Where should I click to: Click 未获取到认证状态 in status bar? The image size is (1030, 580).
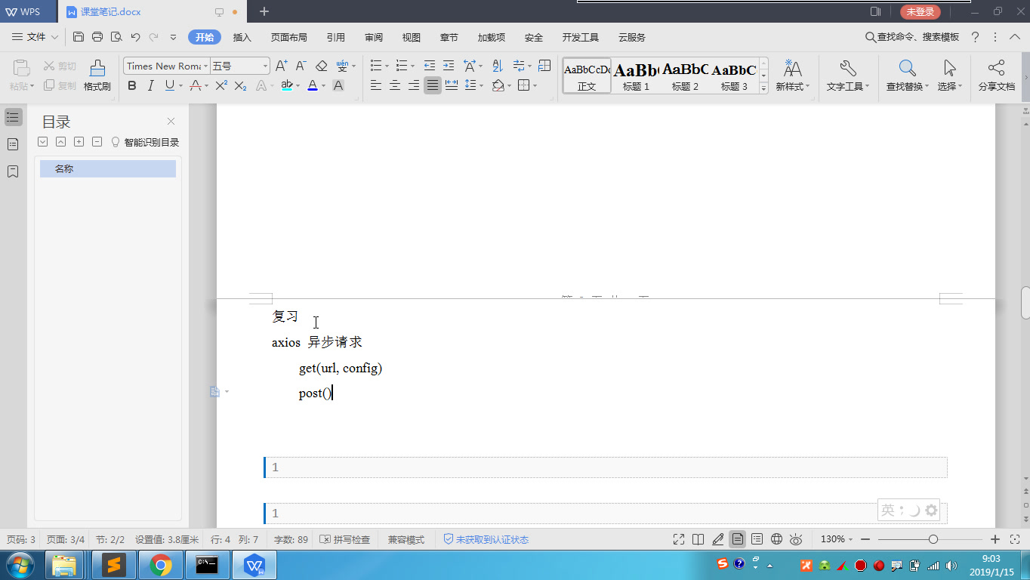(486, 539)
